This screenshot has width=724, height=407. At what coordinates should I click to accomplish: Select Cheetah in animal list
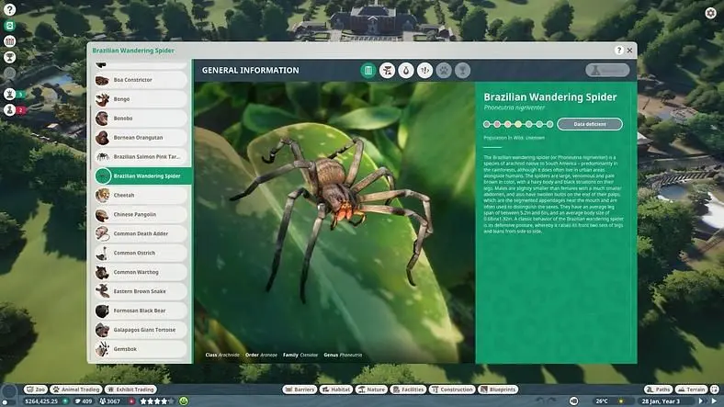click(x=141, y=195)
